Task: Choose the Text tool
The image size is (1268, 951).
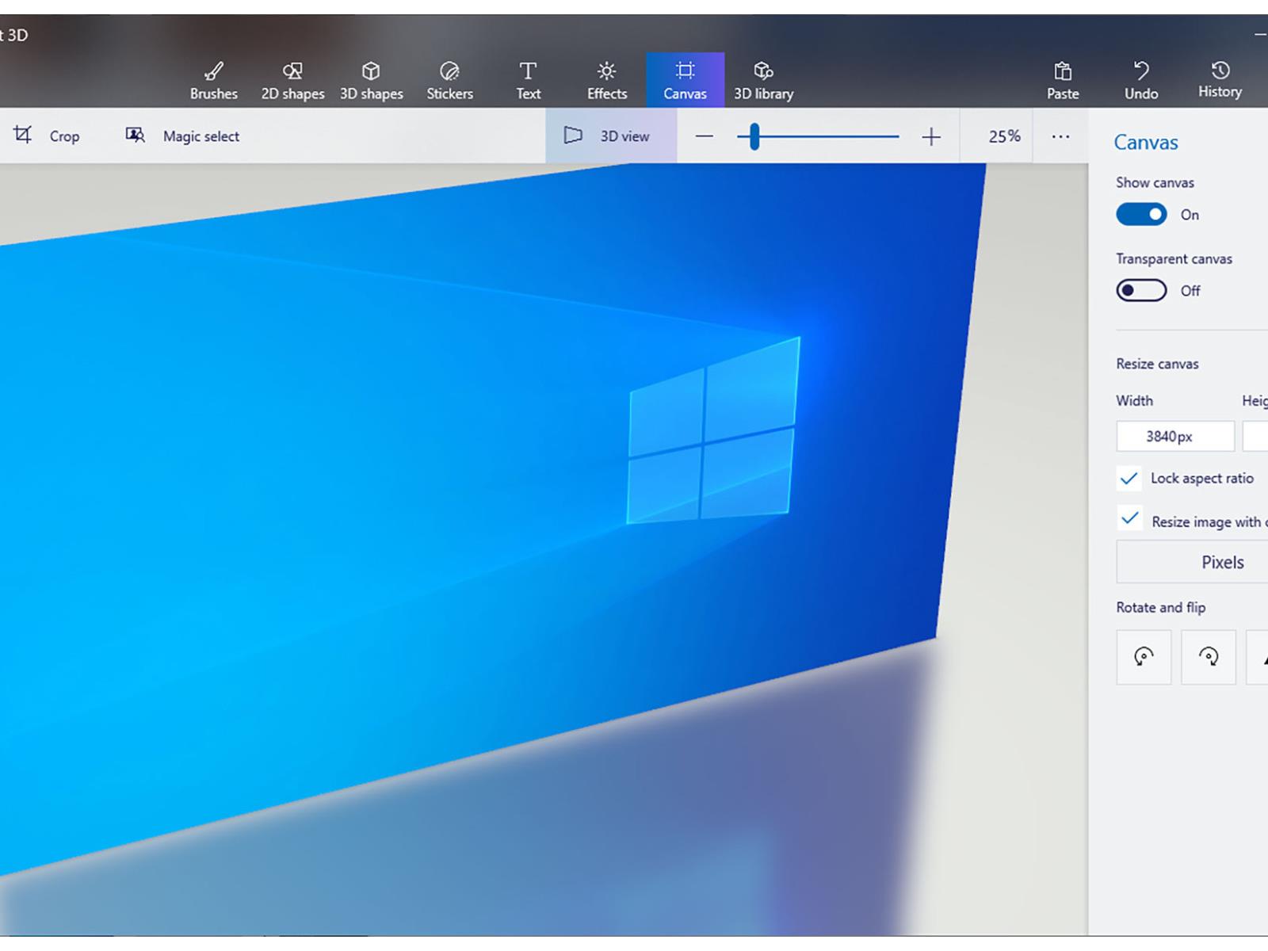Action: pyautogui.click(x=528, y=80)
